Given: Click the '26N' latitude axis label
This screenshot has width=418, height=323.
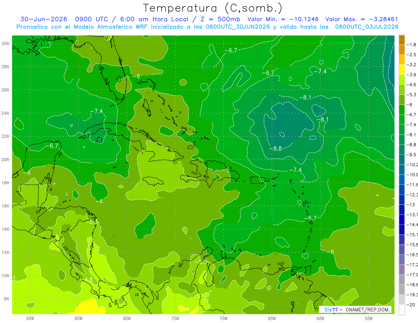Looking at the screenshot, I should click(6, 90).
